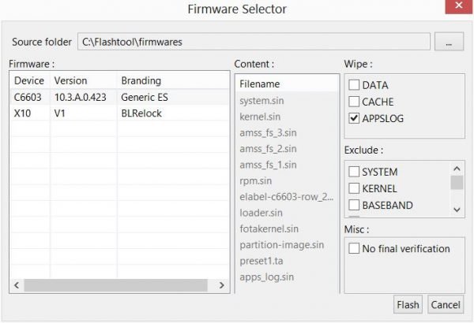Image resolution: width=474 pixels, height=323 pixels.
Task: Open the source folder browse button
Action: coord(449,42)
